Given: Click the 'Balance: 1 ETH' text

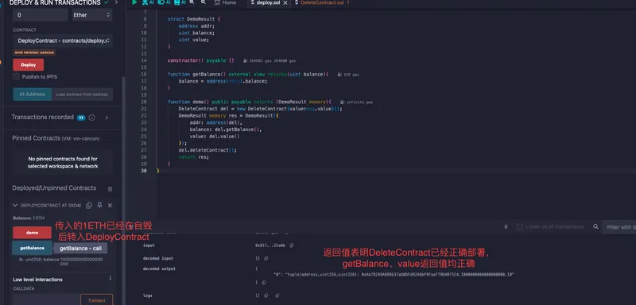Looking at the screenshot, I should tap(29, 218).
